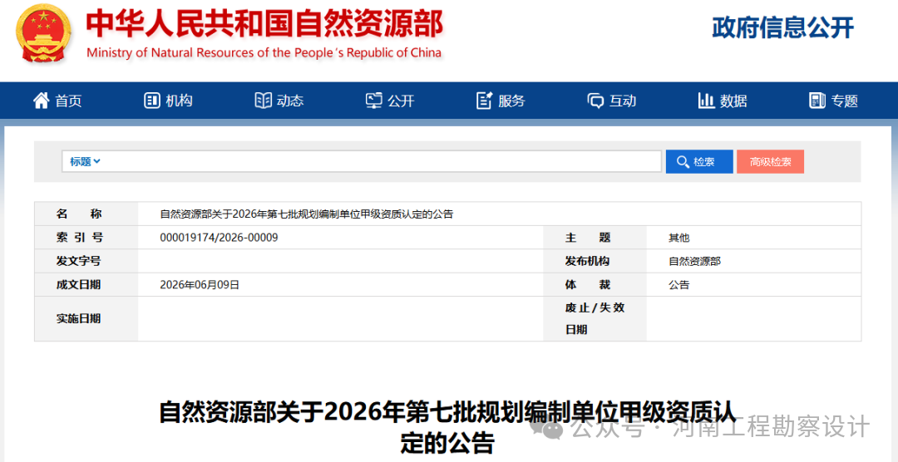
Task: Click the 发布机构 label cell
Action: click(595, 261)
